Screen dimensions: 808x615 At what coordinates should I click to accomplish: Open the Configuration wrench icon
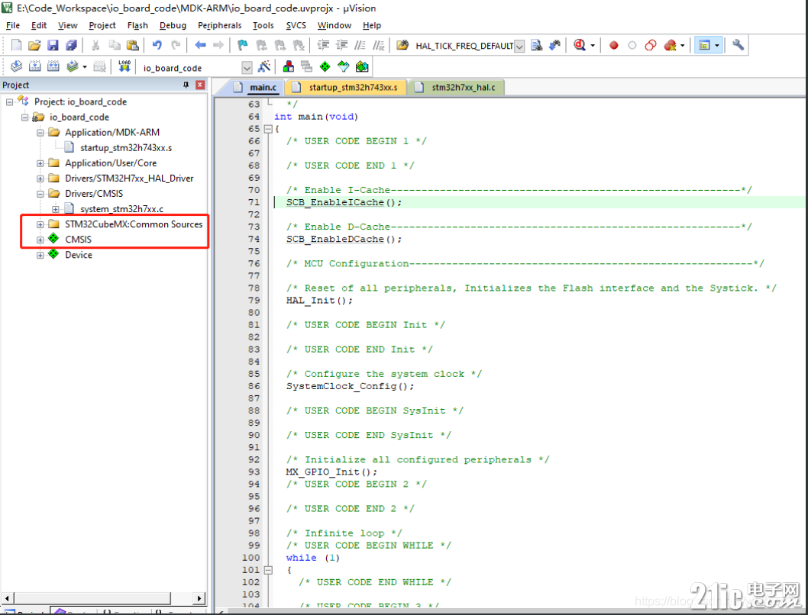coord(738,45)
